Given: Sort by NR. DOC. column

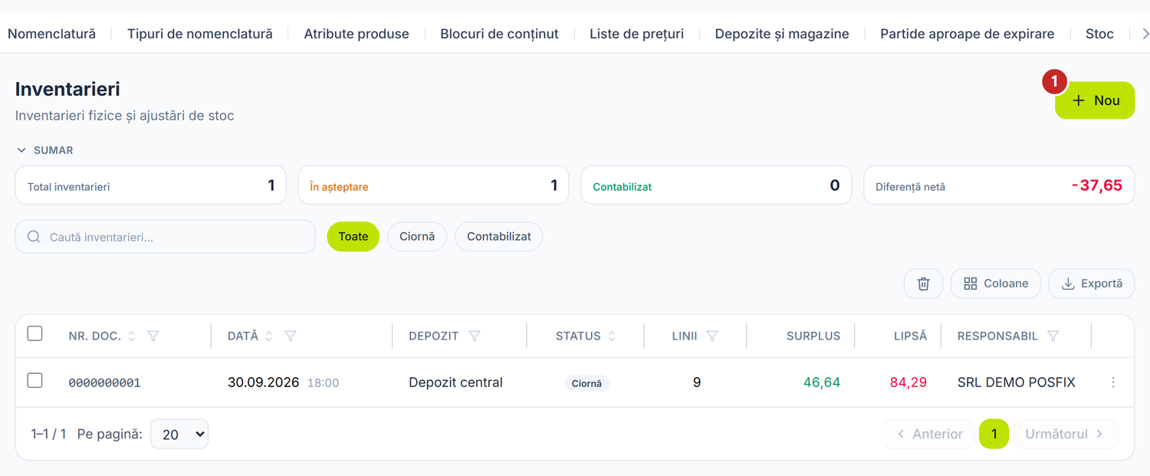Looking at the screenshot, I should tap(131, 336).
